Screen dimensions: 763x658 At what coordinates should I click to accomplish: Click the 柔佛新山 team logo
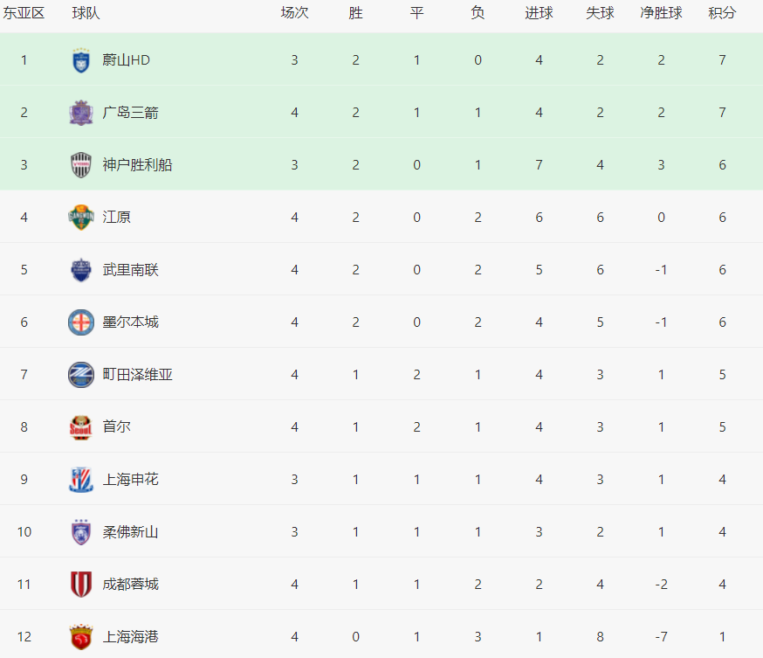(81, 532)
